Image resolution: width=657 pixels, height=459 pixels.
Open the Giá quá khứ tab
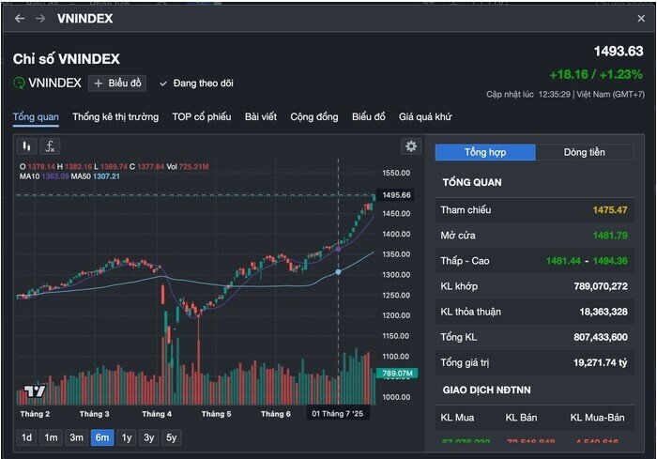[425, 117]
